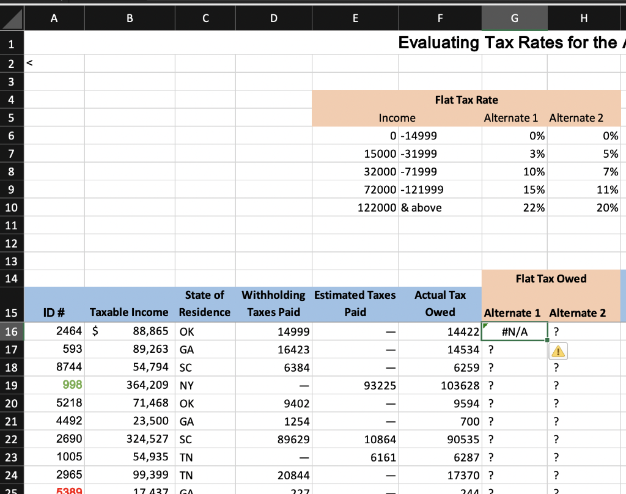Viewport: 626px width, 494px height.
Task: Click the Select All corner triangle
Action: 12,19
